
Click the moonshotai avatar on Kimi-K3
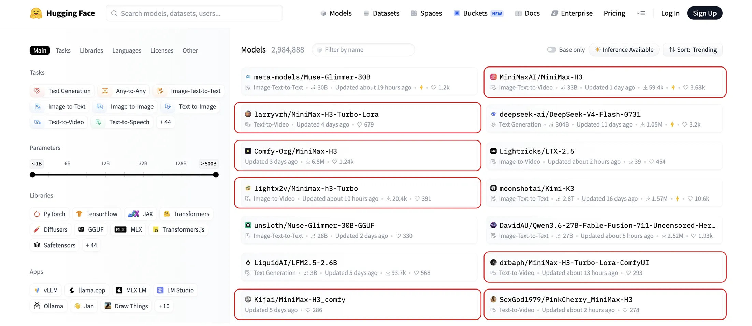[x=493, y=188]
